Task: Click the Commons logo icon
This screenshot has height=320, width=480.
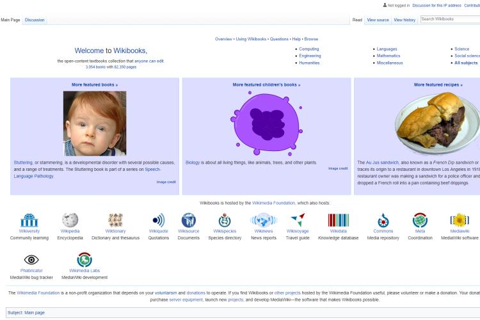Action: [383, 220]
